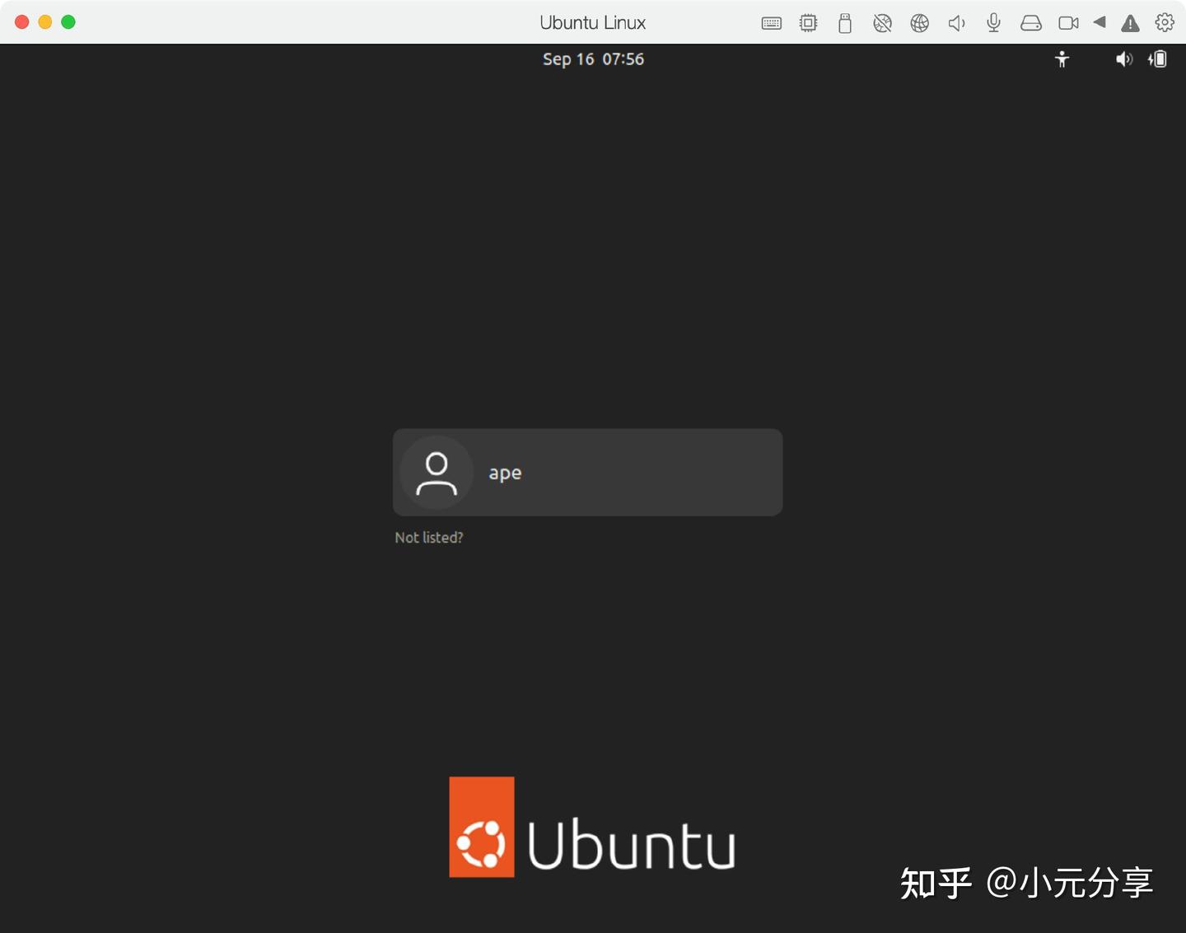Select the user ape to log in
1186x933 pixels.
(587, 472)
